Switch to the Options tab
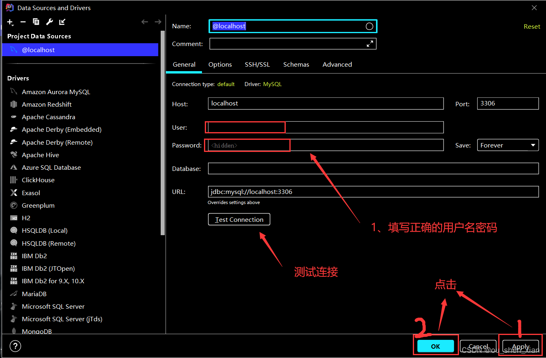This screenshot has height=358, width=546. [220, 64]
